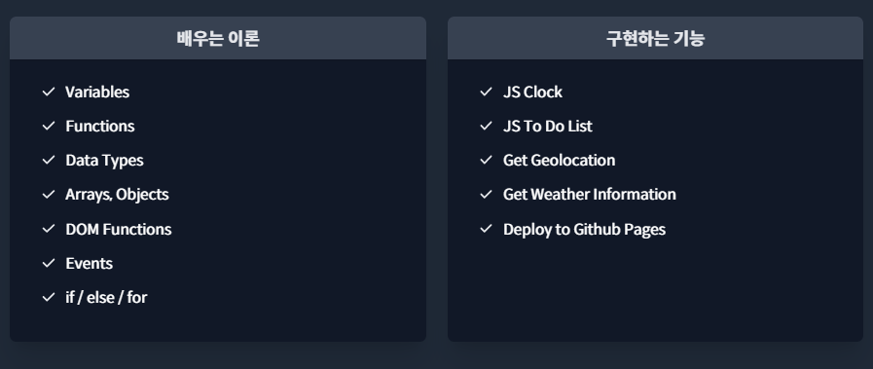Click the checkmark beside Deploy to Github Pages

[x=487, y=229]
